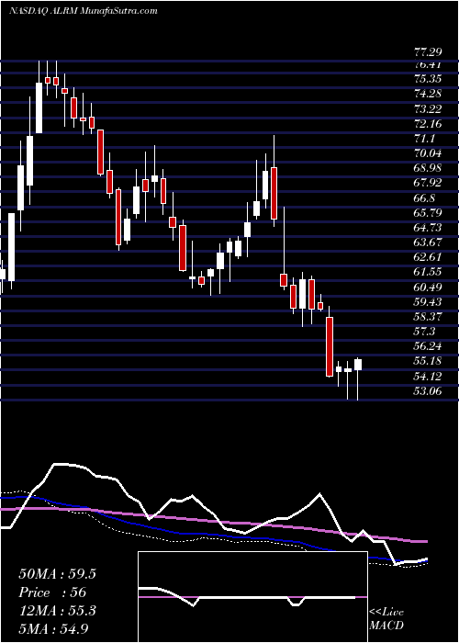Click the 55.18 price axis label
The image size is (459, 643).
point(428,361)
